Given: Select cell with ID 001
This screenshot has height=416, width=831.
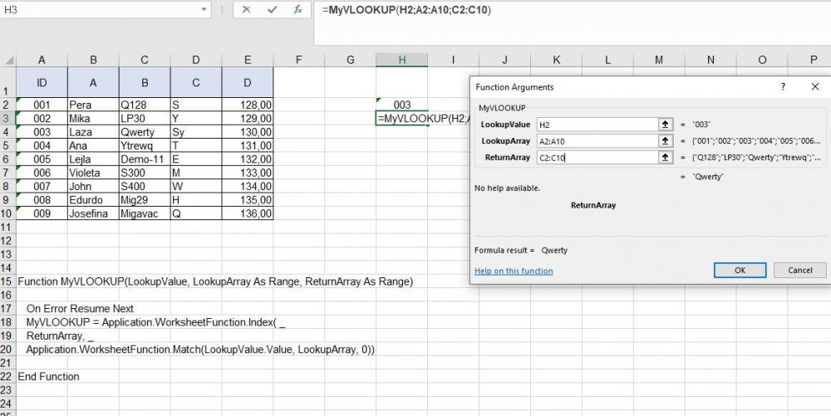Looking at the screenshot, I should coord(42,105).
